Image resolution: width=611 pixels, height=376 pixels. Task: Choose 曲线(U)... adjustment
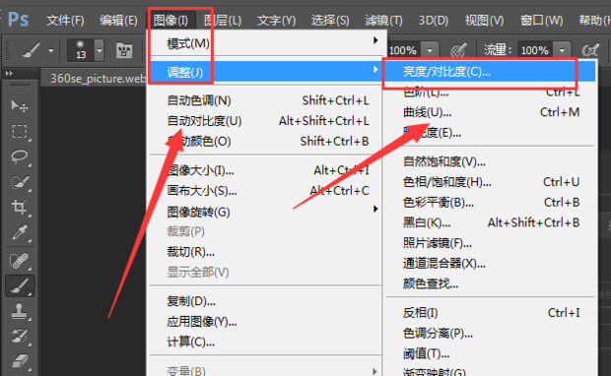click(x=490, y=112)
